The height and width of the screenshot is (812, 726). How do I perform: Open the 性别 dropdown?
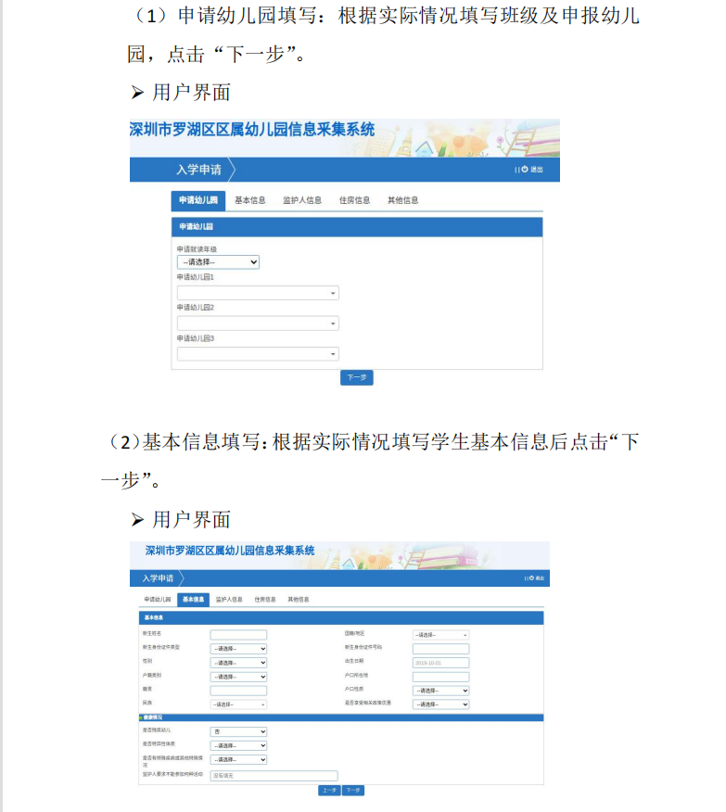pos(238,663)
